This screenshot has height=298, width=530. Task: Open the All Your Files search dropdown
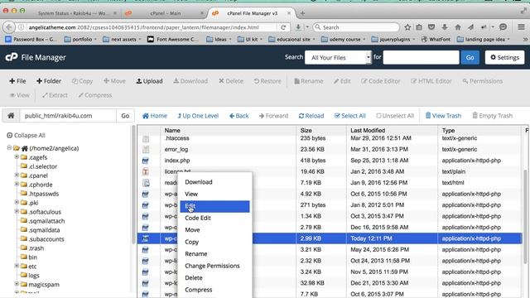point(338,57)
